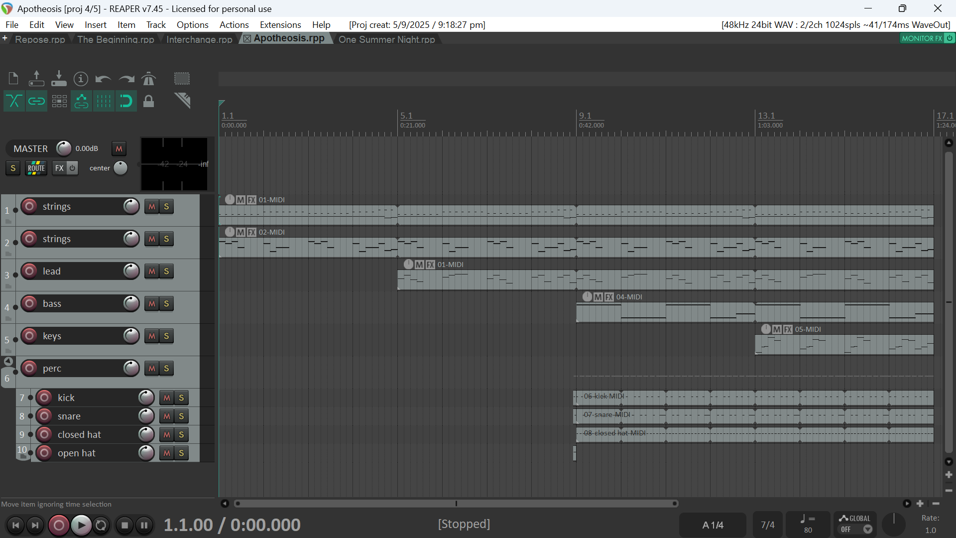Screen dimensions: 956x538
Task: Solo the lead track
Action: coord(166,271)
